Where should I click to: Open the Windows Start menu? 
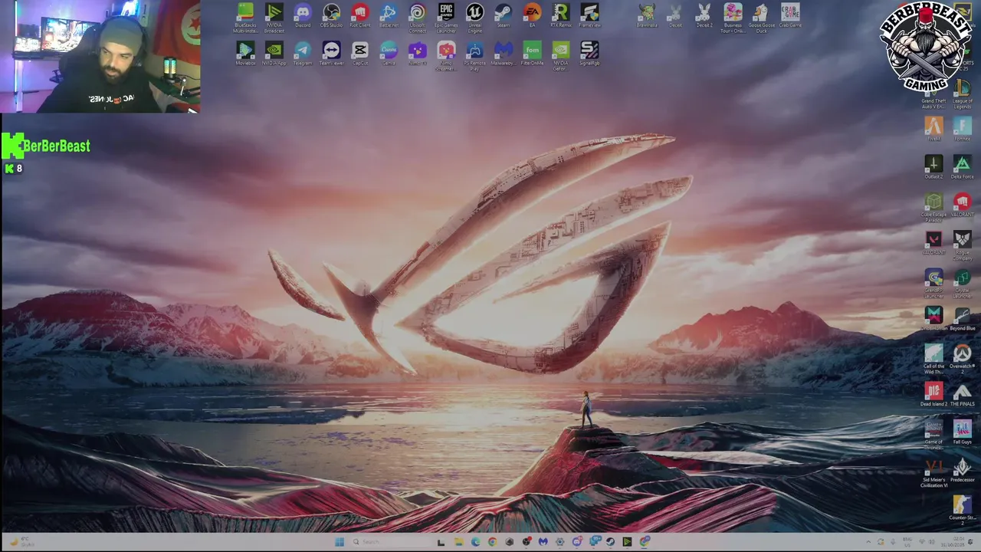pyautogui.click(x=339, y=542)
